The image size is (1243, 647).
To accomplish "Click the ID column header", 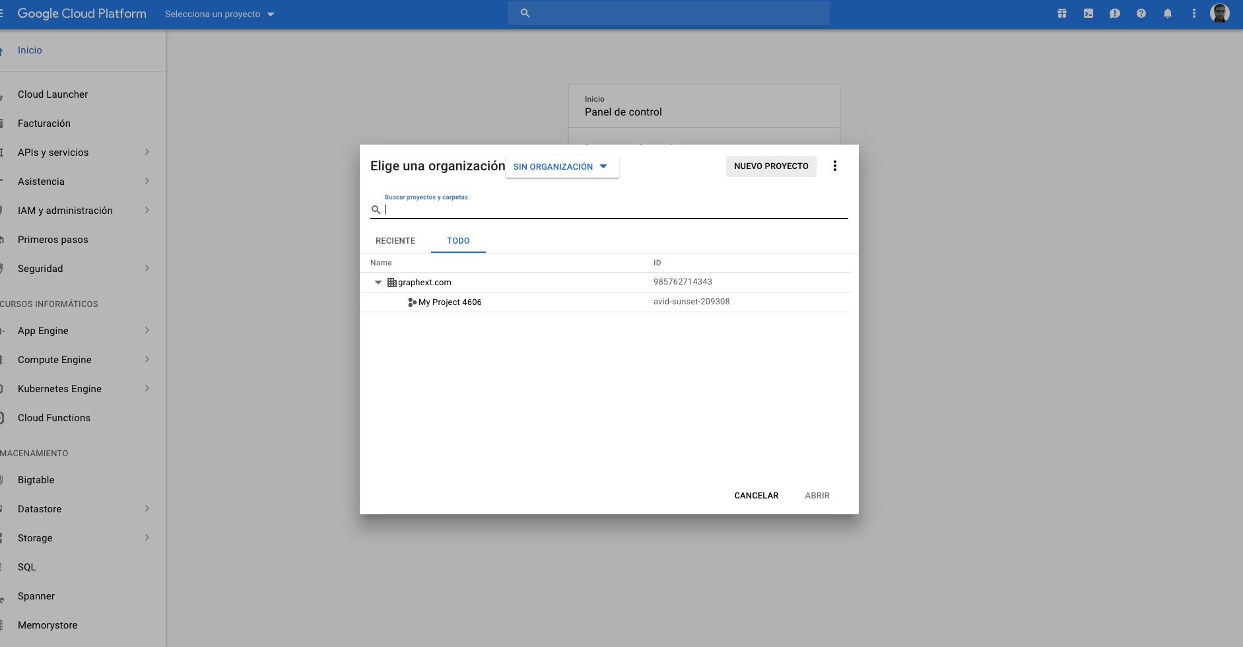I will [657, 263].
